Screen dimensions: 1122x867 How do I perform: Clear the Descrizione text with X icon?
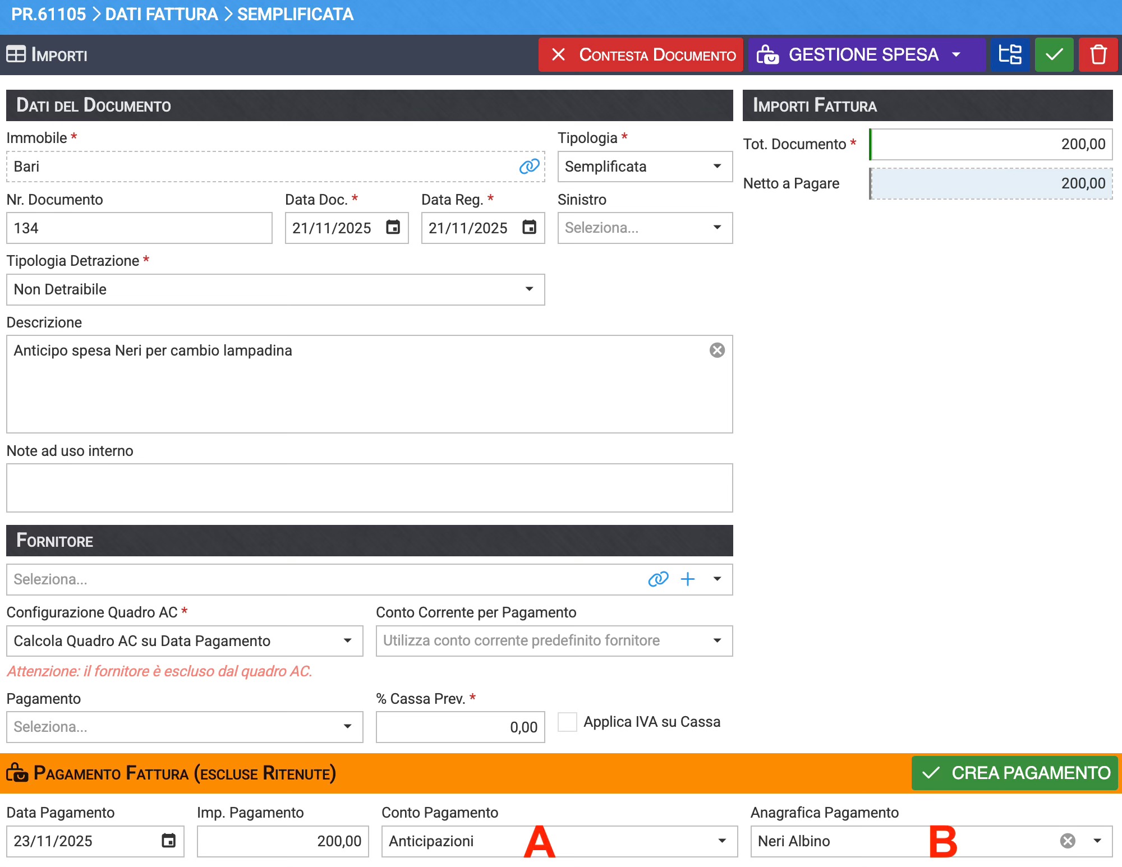pyautogui.click(x=717, y=350)
